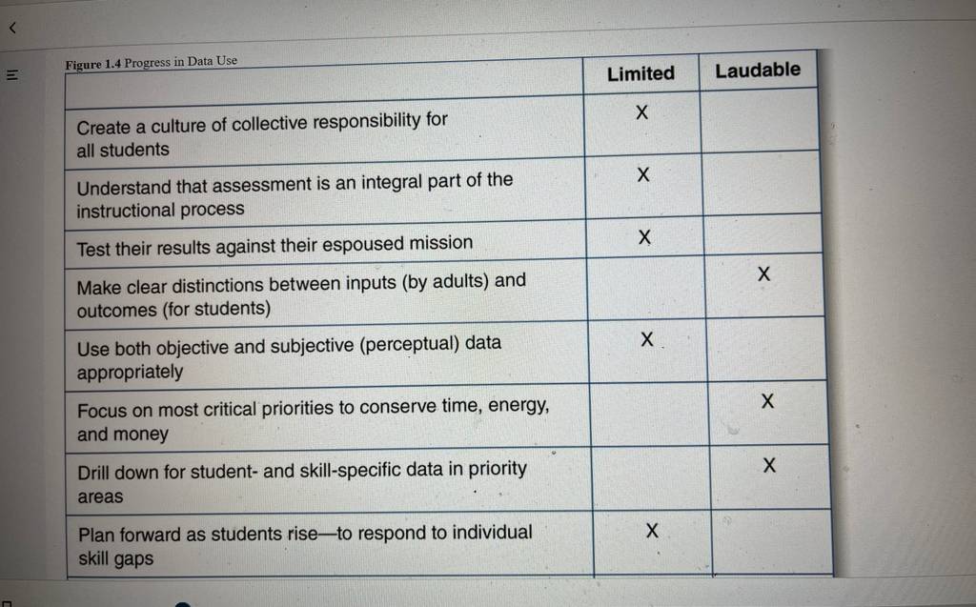The height and width of the screenshot is (607, 976).
Task: Click the Limited column header
Action: click(x=640, y=73)
